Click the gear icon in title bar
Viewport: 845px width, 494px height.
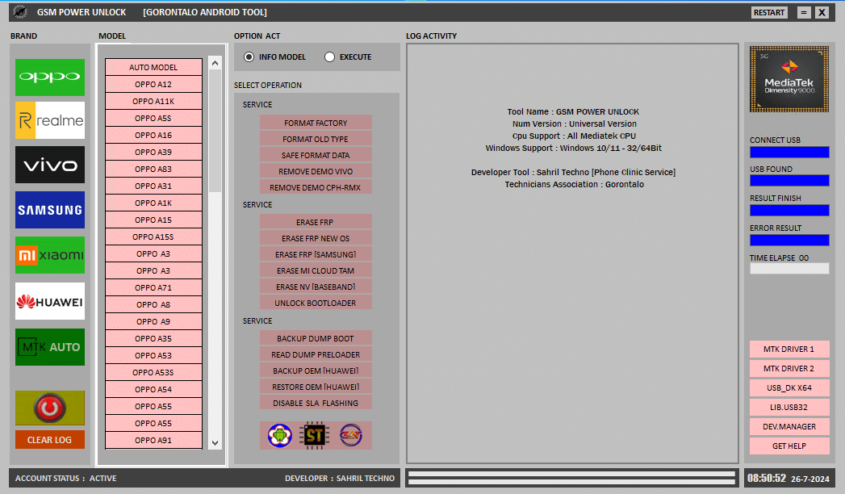pos(20,12)
